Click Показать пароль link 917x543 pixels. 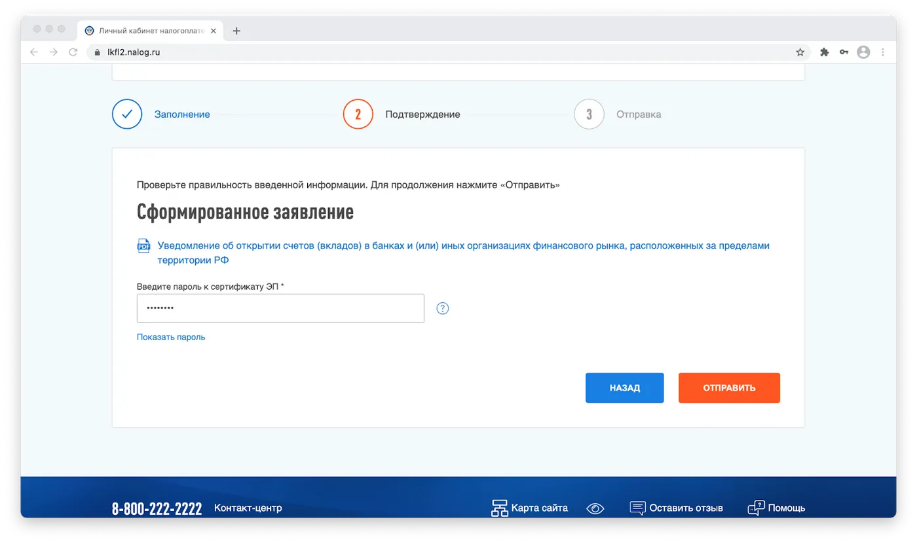(x=171, y=337)
